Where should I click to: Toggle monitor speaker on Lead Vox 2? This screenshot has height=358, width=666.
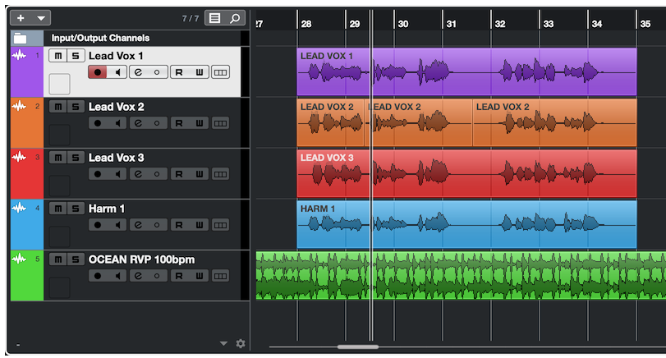coord(118,123)
